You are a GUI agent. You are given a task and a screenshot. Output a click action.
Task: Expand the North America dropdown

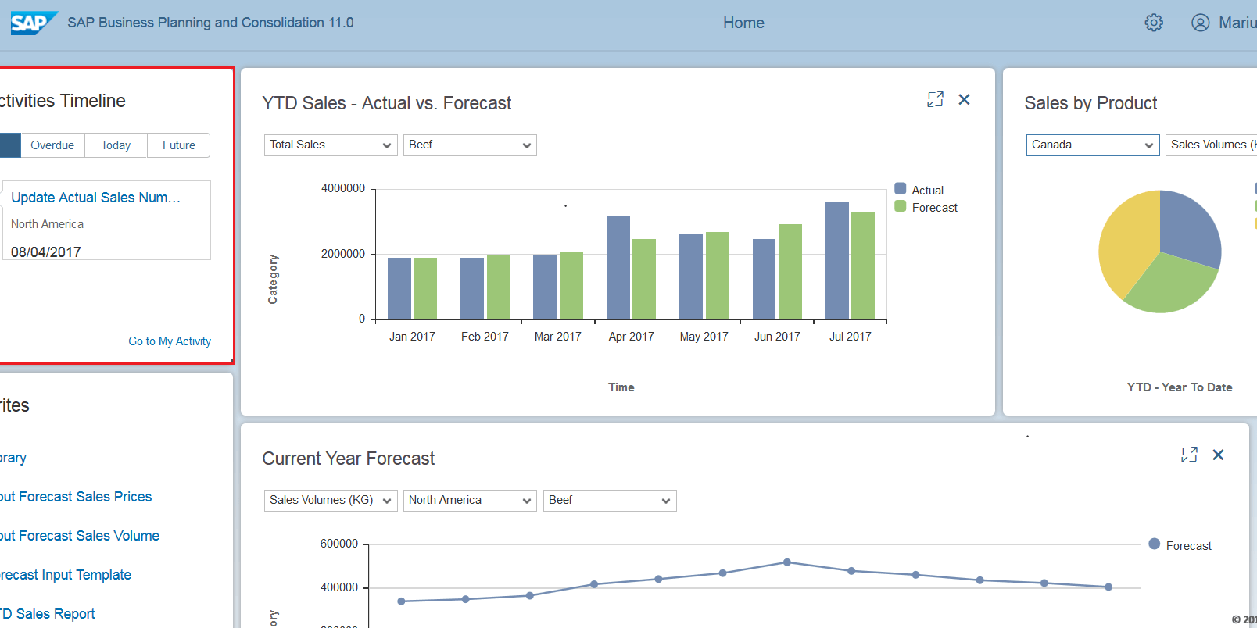point(470,501)
